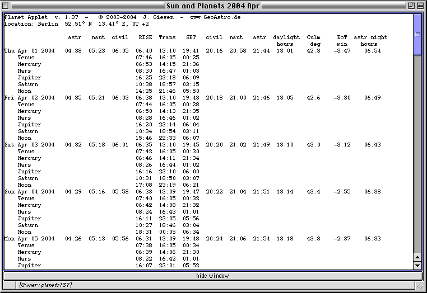Grab the blue vertical scrollbar thumb
The width and height of the screenshot is (427, 293).
click(x=417, y=34)
